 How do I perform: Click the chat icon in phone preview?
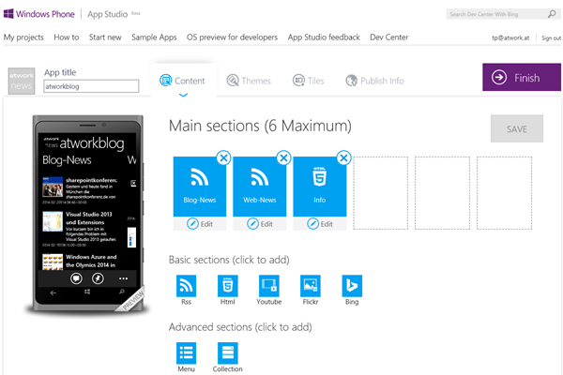(76, 278)
